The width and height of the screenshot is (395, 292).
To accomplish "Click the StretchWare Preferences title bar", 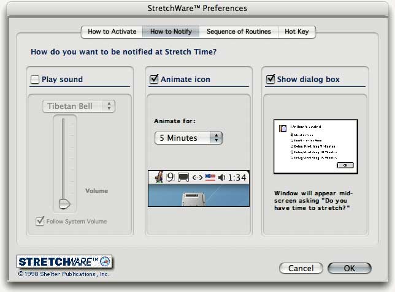I will [x=197, y=9].
